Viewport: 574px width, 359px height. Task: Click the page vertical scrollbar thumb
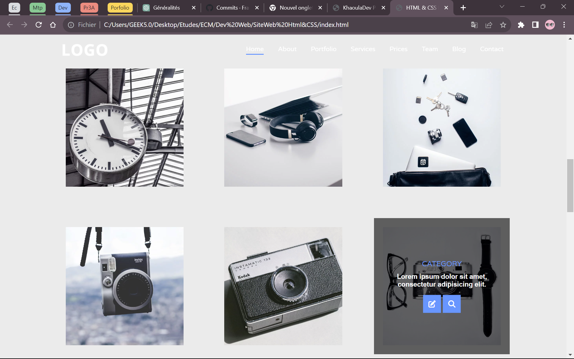tap(570, 185)
